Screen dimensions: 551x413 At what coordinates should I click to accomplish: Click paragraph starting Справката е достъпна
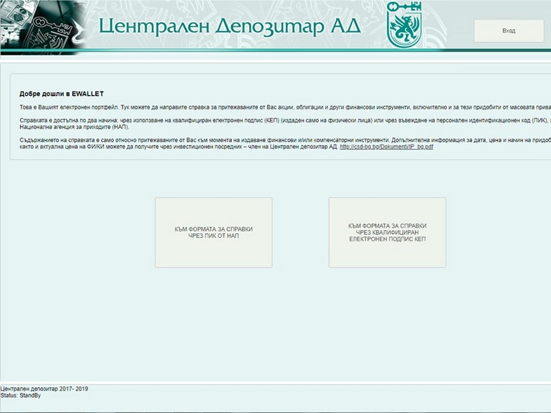285,124
